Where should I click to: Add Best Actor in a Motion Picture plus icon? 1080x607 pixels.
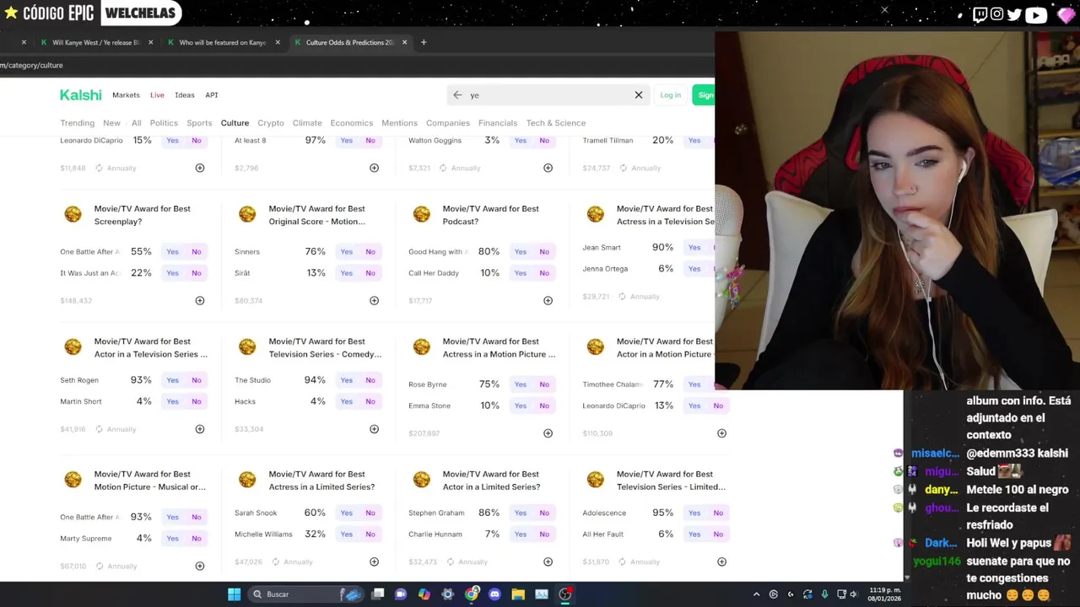[721, 433]
